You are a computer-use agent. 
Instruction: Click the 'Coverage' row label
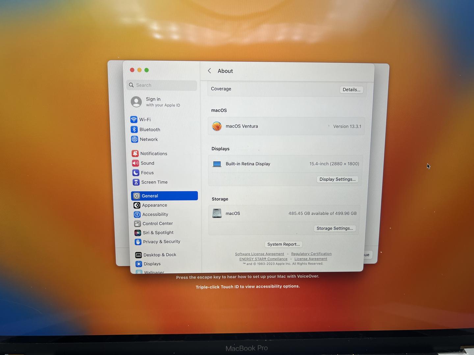pyautogui.click(x=221, y=89)
